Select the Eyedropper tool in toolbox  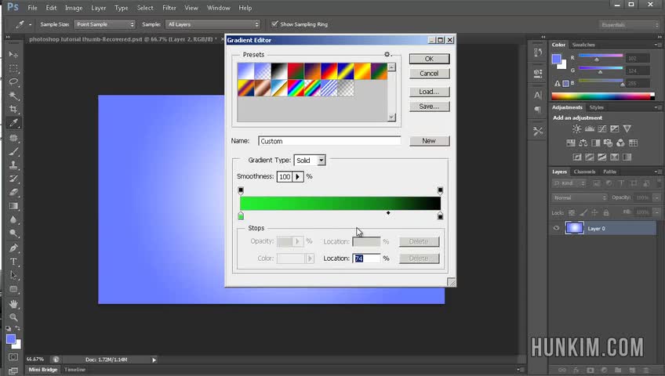pyautogui.click(x=13, y=123)
